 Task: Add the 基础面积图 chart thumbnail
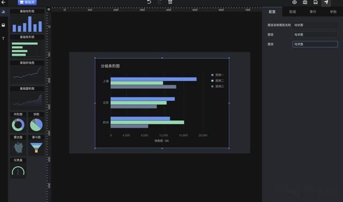pos(27,98)
